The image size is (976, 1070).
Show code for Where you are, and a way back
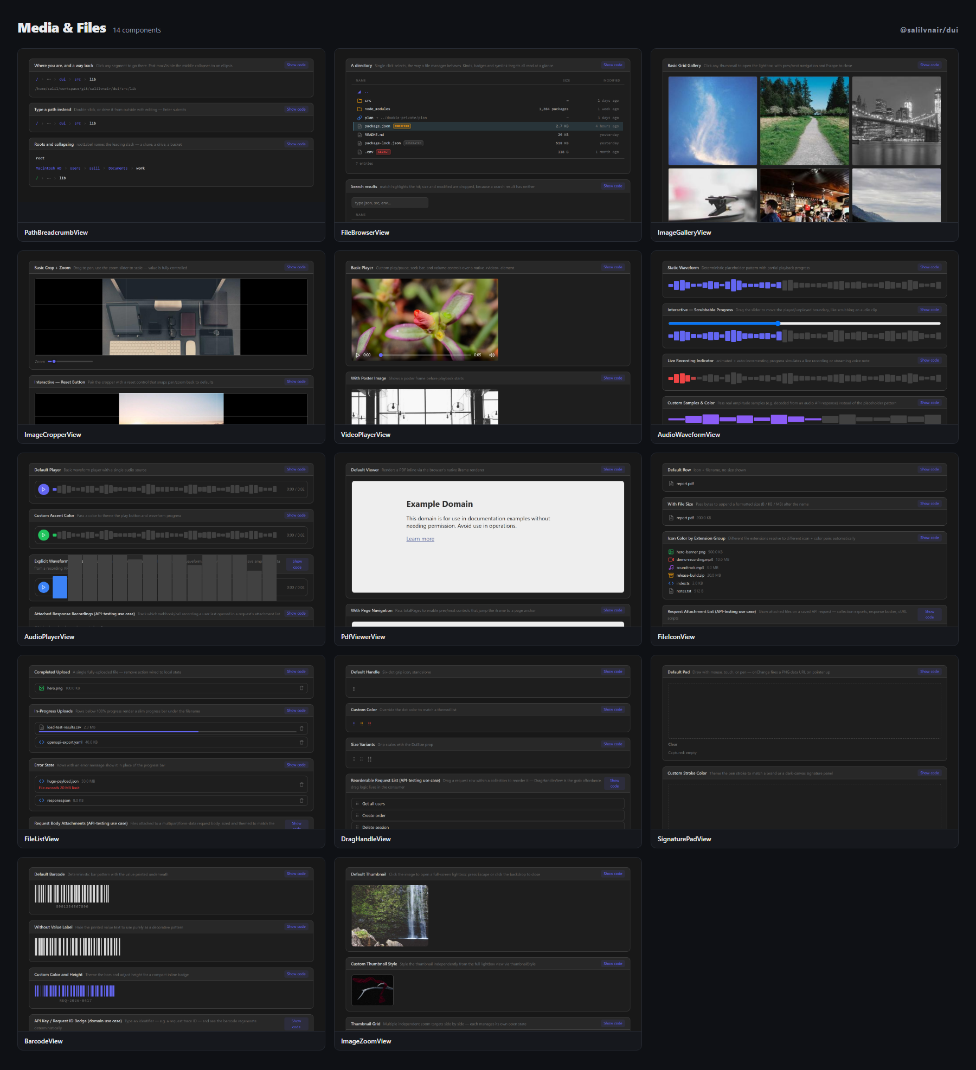(x=296, y=65)
